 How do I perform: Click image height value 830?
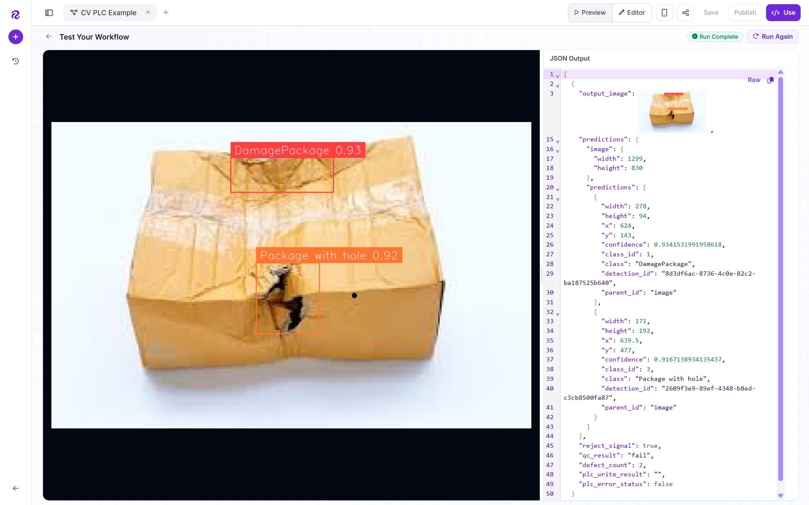point(637,168)
